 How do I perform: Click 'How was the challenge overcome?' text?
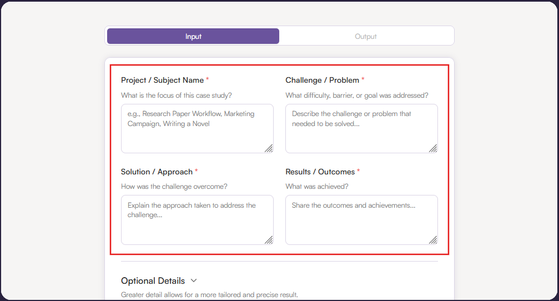tap(174, 187)
